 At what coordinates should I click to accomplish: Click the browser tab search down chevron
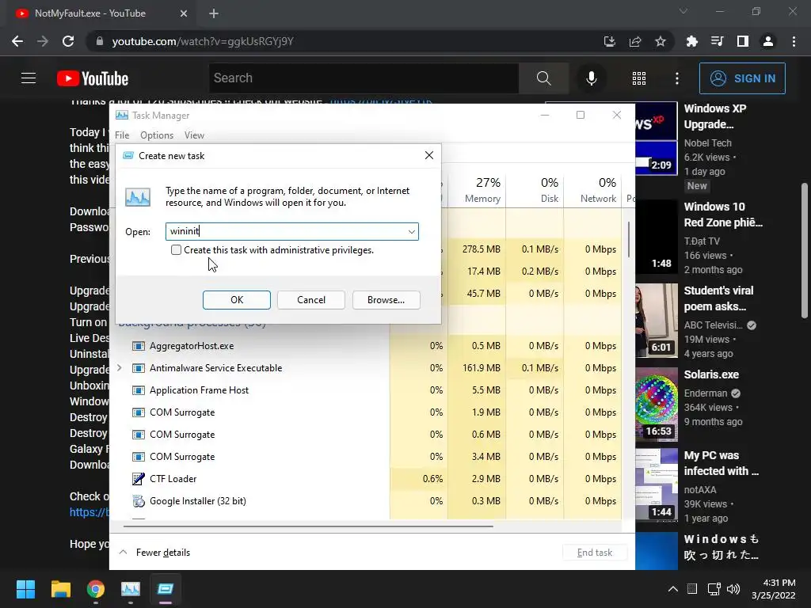pyautogui.click(x=683, y=11)
